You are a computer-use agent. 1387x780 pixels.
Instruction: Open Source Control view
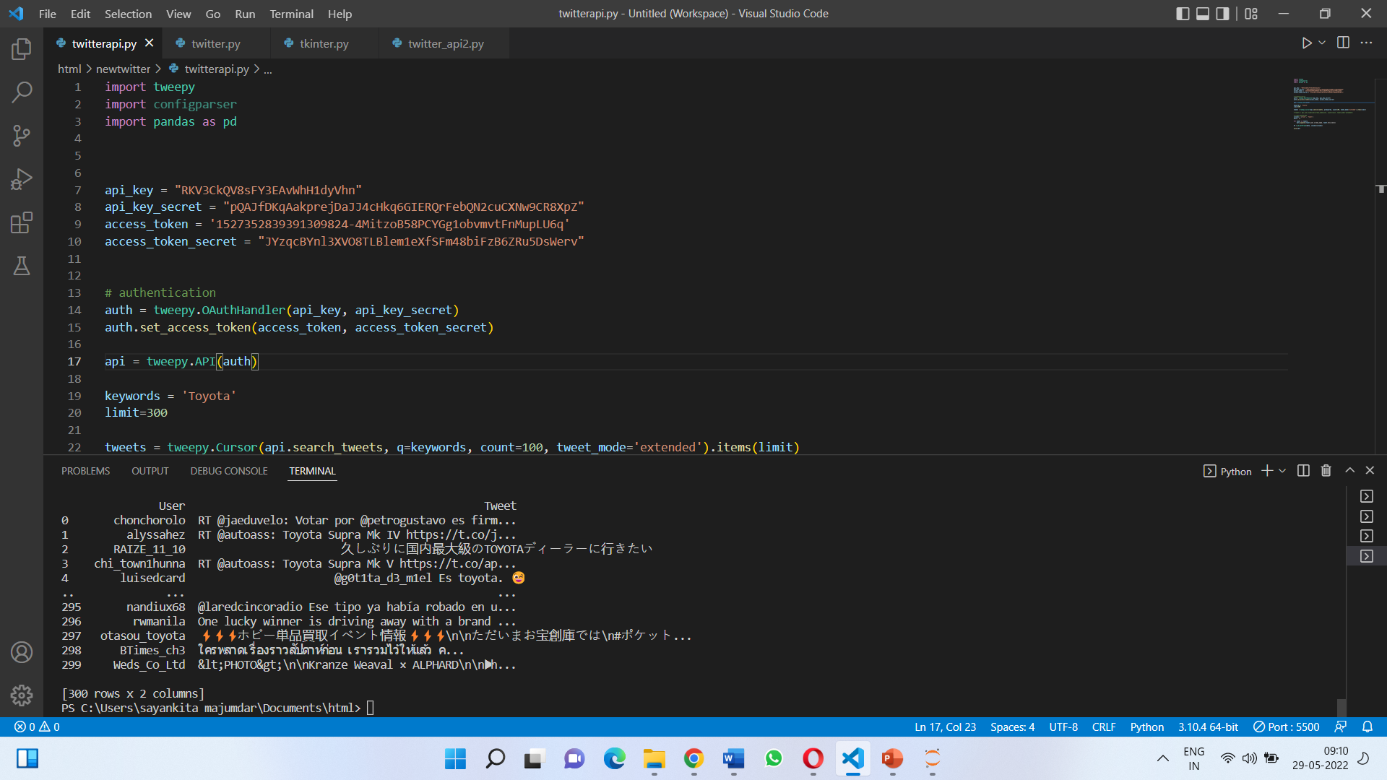pyautogui.click(x=21, y=136)
